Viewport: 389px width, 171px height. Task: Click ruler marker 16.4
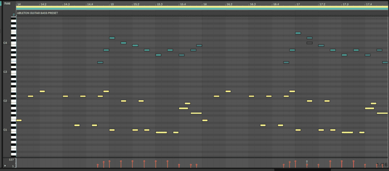[276, 4]
